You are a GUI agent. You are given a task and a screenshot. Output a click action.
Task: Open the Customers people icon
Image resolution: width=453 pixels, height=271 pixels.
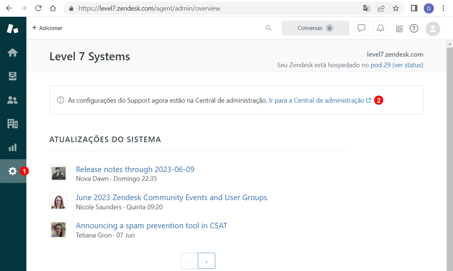(x=12, y=100)
